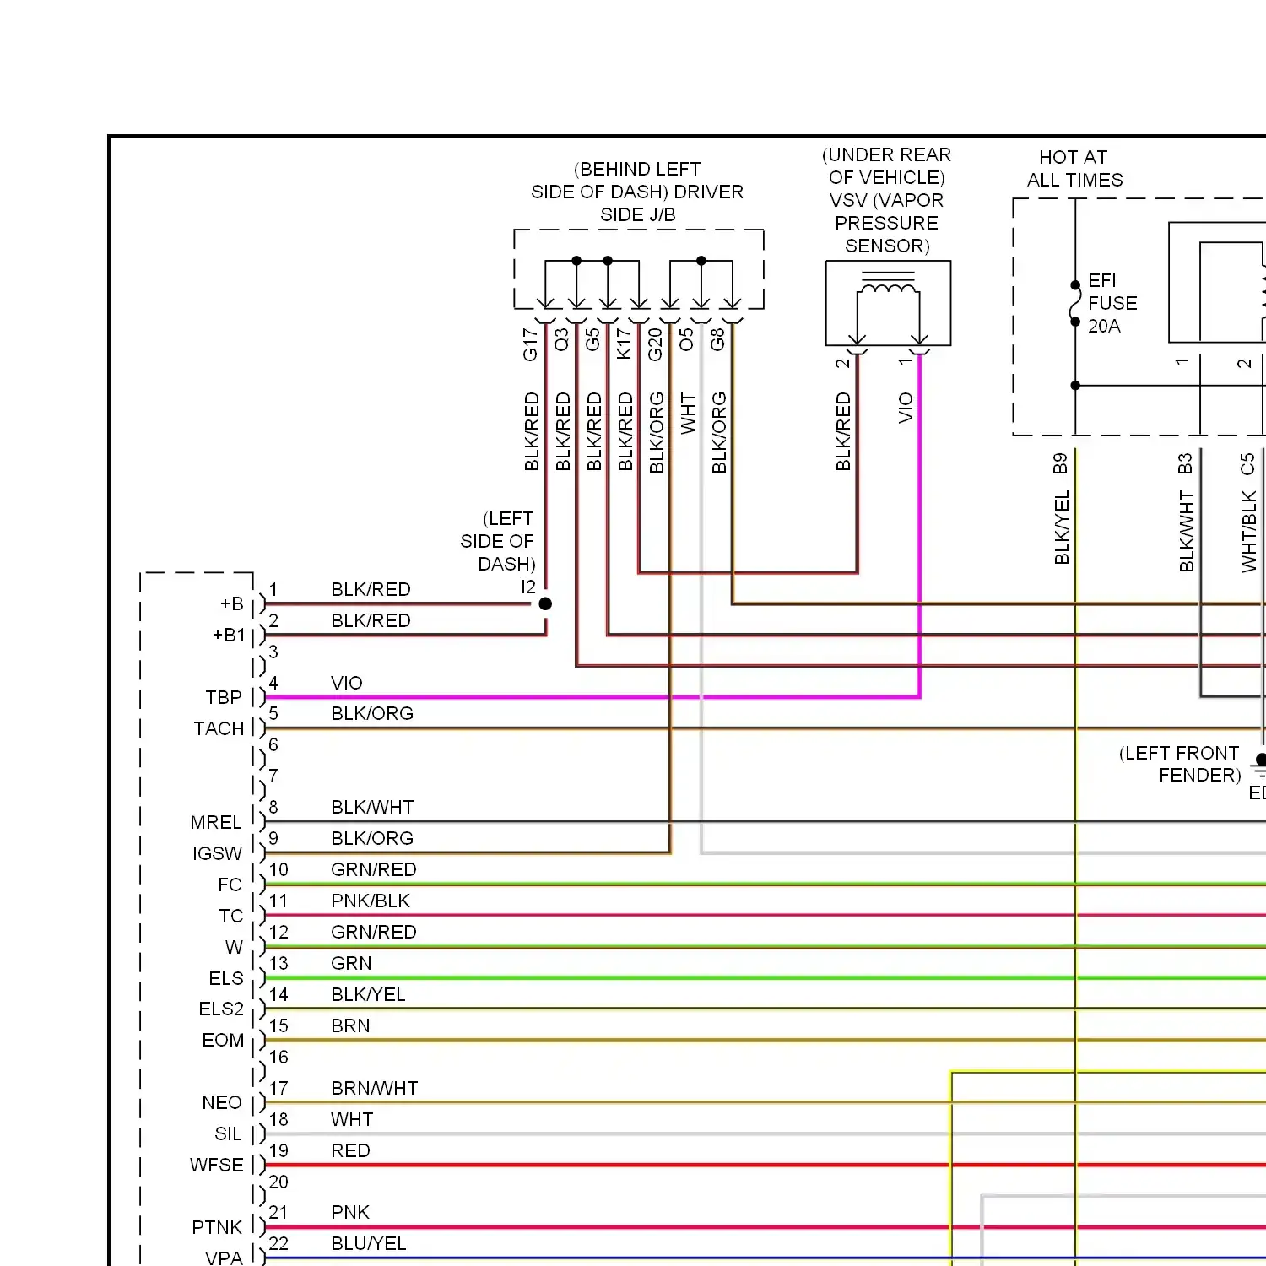Click the SIL terminal label

click(228, 1133)
